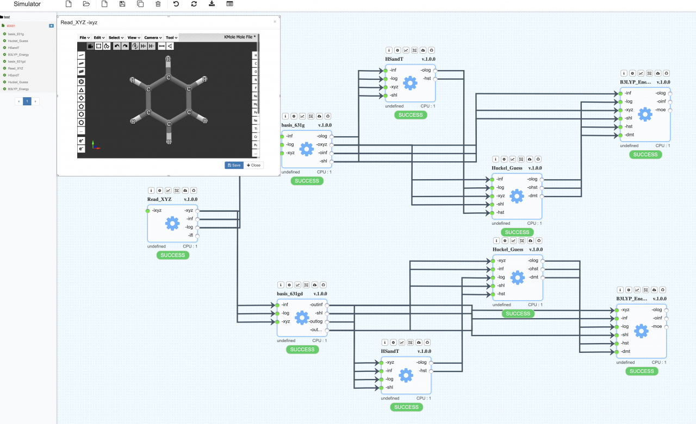Click the download icon in top toolbar

(212, 4)
